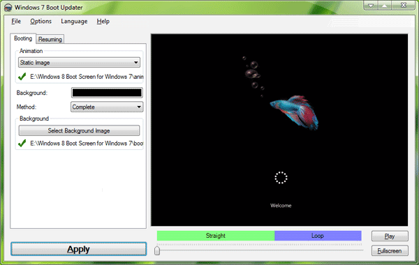Expand the Static Image animation dropdown
The height and width of the screenshot is (265, 419).
pos(79,63)
